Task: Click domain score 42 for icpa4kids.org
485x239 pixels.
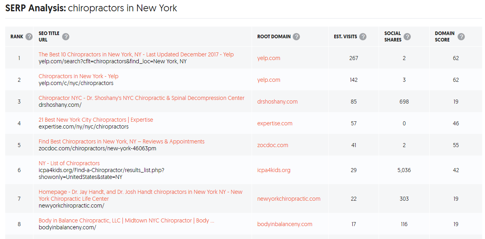Action: pyautogui.click(x=456, y=170)
